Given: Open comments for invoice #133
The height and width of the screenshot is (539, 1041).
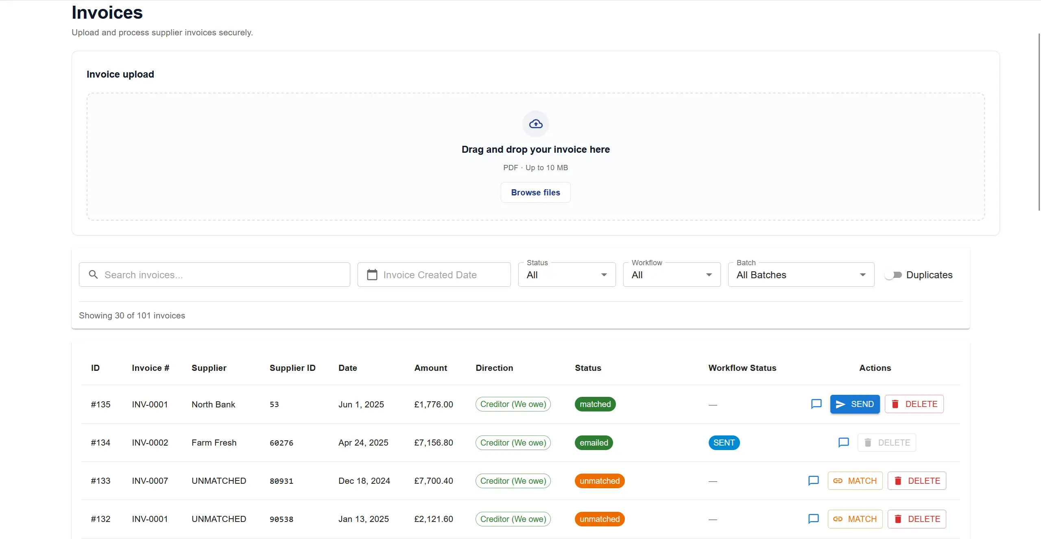Looking at the screenshot, I should 813,481.
